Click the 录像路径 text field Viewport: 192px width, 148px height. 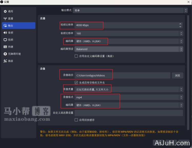click(x=122, y=76)
